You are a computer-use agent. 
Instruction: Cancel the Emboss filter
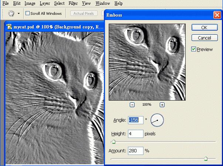(204, 38)
